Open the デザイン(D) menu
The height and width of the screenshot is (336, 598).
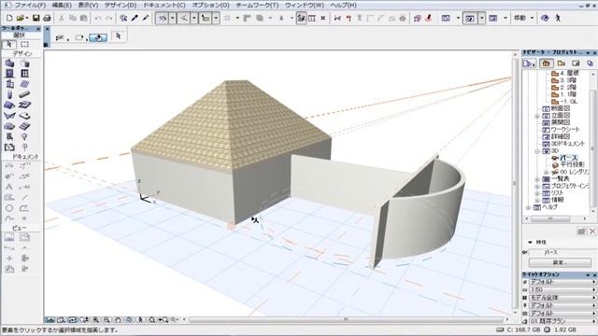[121, 5]
